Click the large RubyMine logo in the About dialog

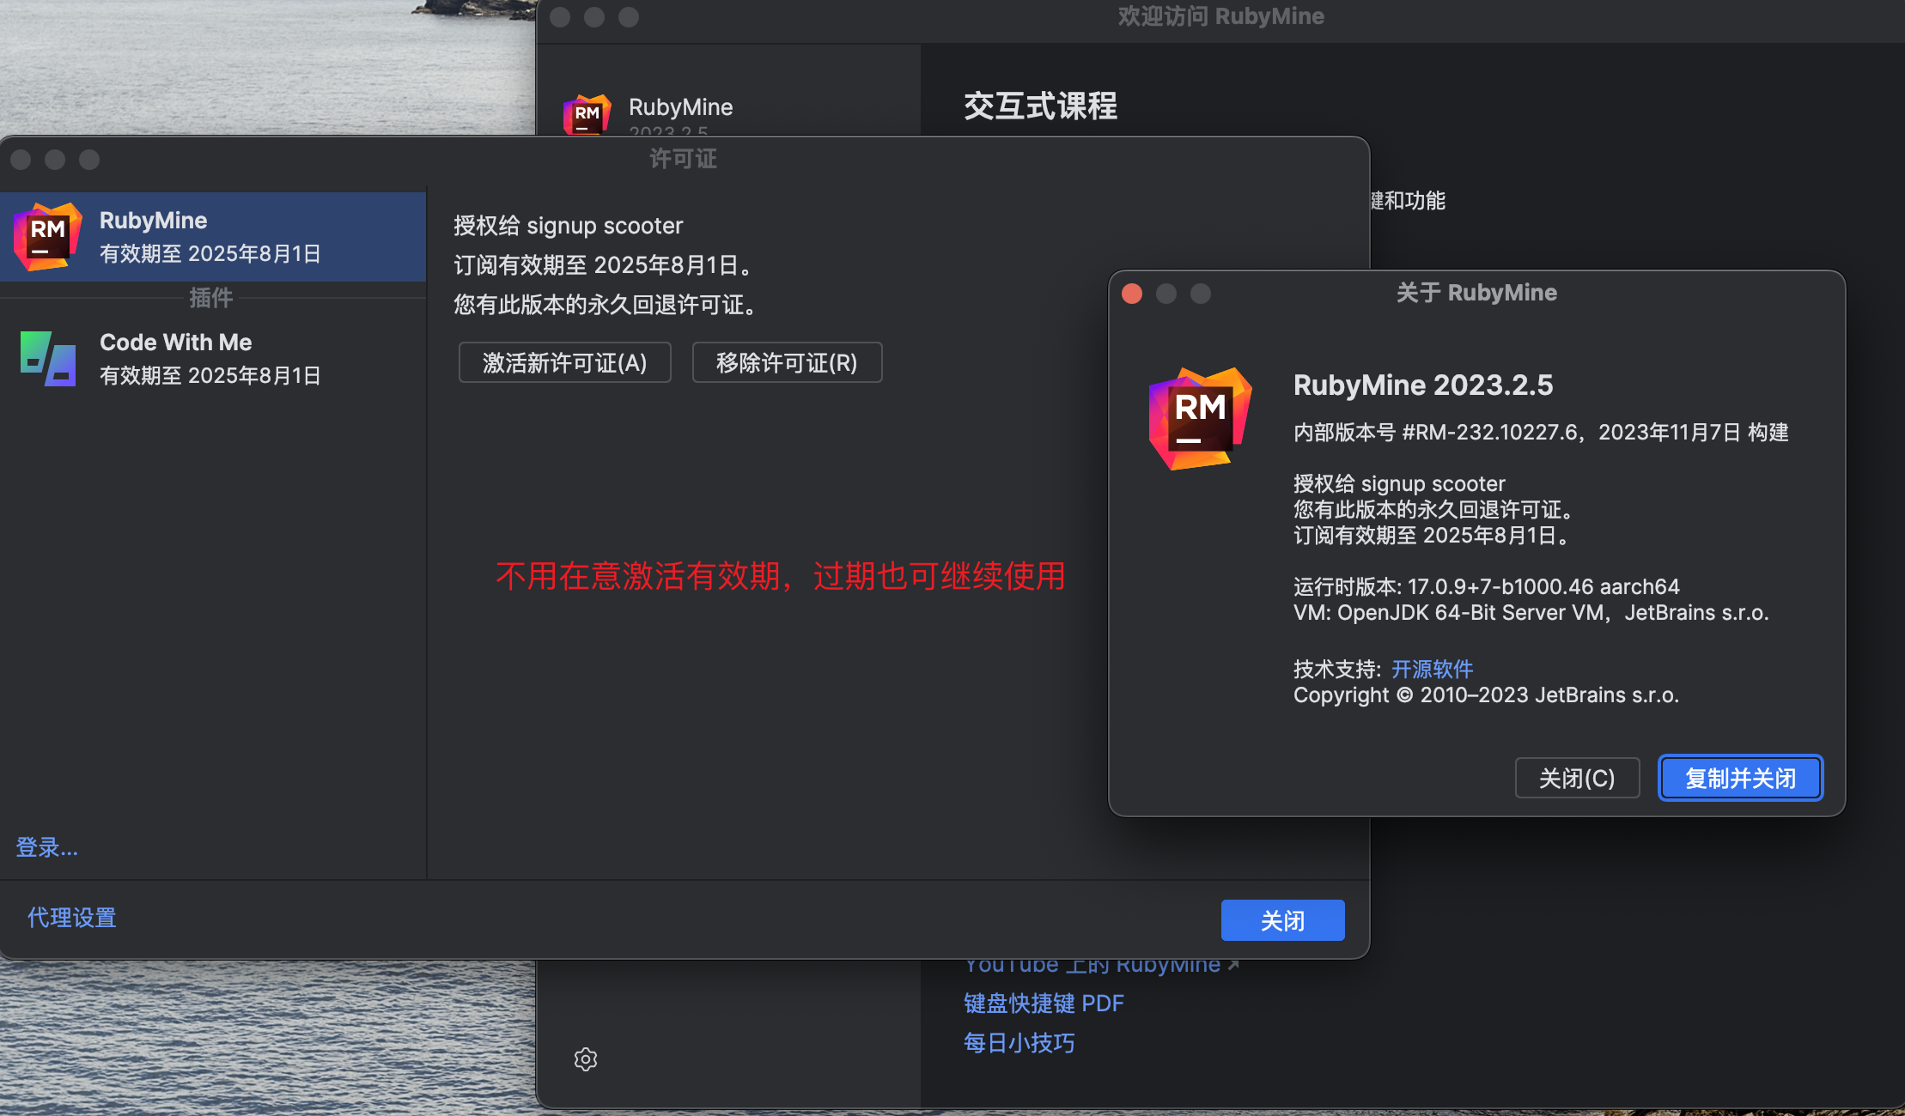tap(1200, 419)
